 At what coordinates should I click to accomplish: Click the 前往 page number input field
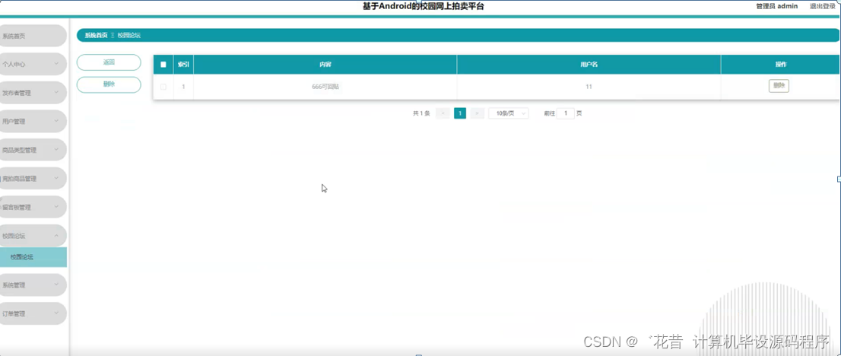point(565,113)
